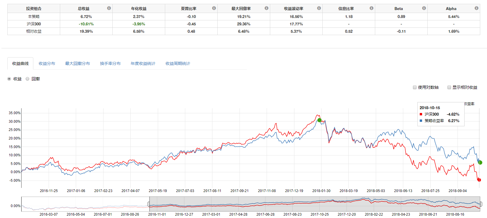
Task: Click the 沪深300 row label in table
Action: 34,24
